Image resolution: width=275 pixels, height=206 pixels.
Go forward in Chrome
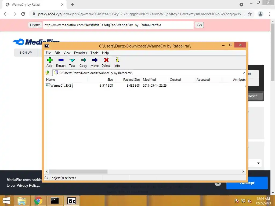click(x=15, y=14)
